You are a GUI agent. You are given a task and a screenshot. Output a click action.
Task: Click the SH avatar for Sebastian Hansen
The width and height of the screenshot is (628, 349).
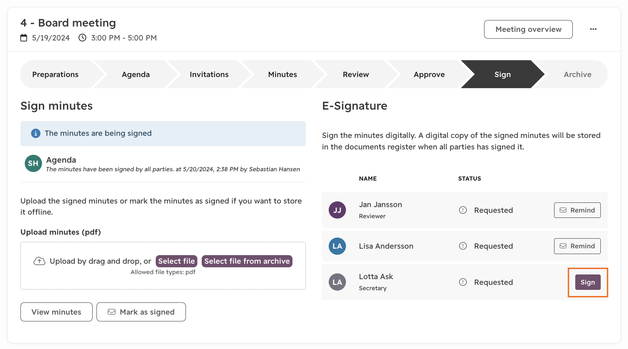(33, 163)
